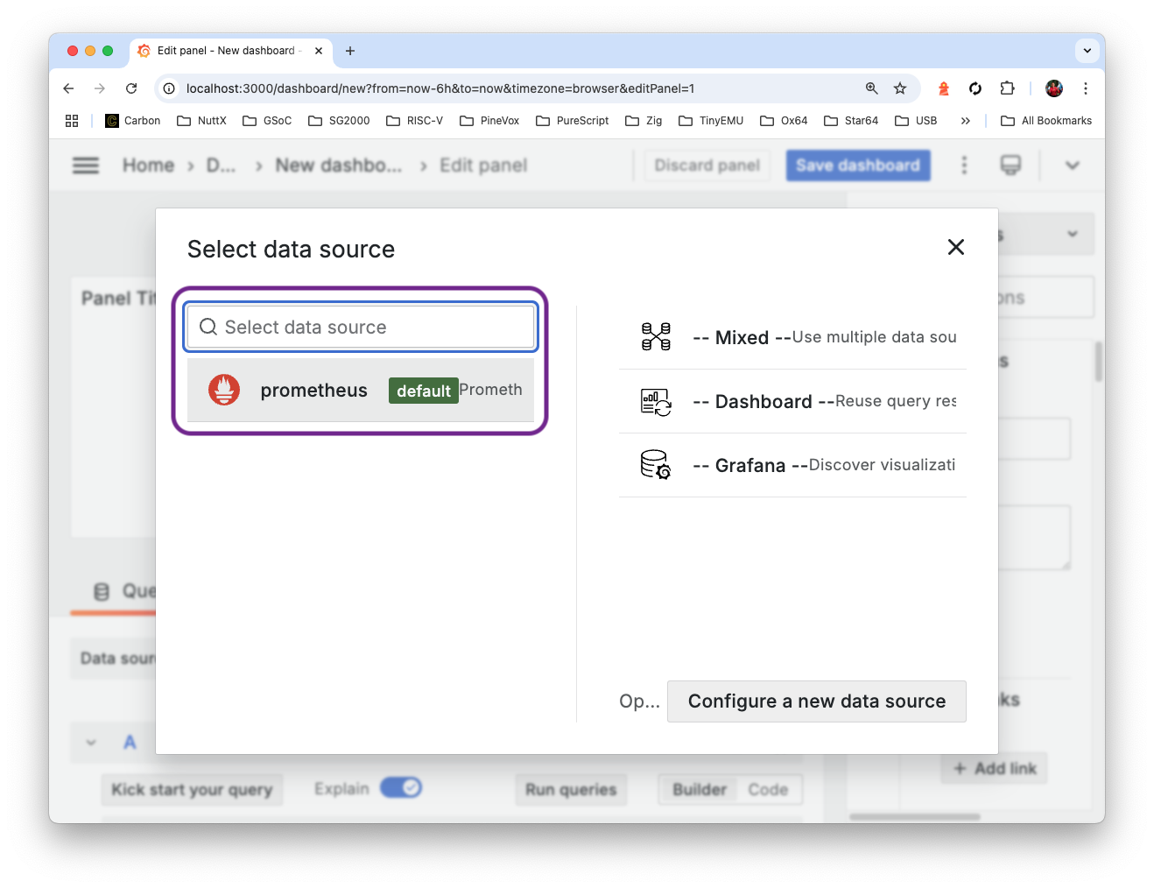Close the Select data source dialog
1154x888 pixels.
[956, 247]
